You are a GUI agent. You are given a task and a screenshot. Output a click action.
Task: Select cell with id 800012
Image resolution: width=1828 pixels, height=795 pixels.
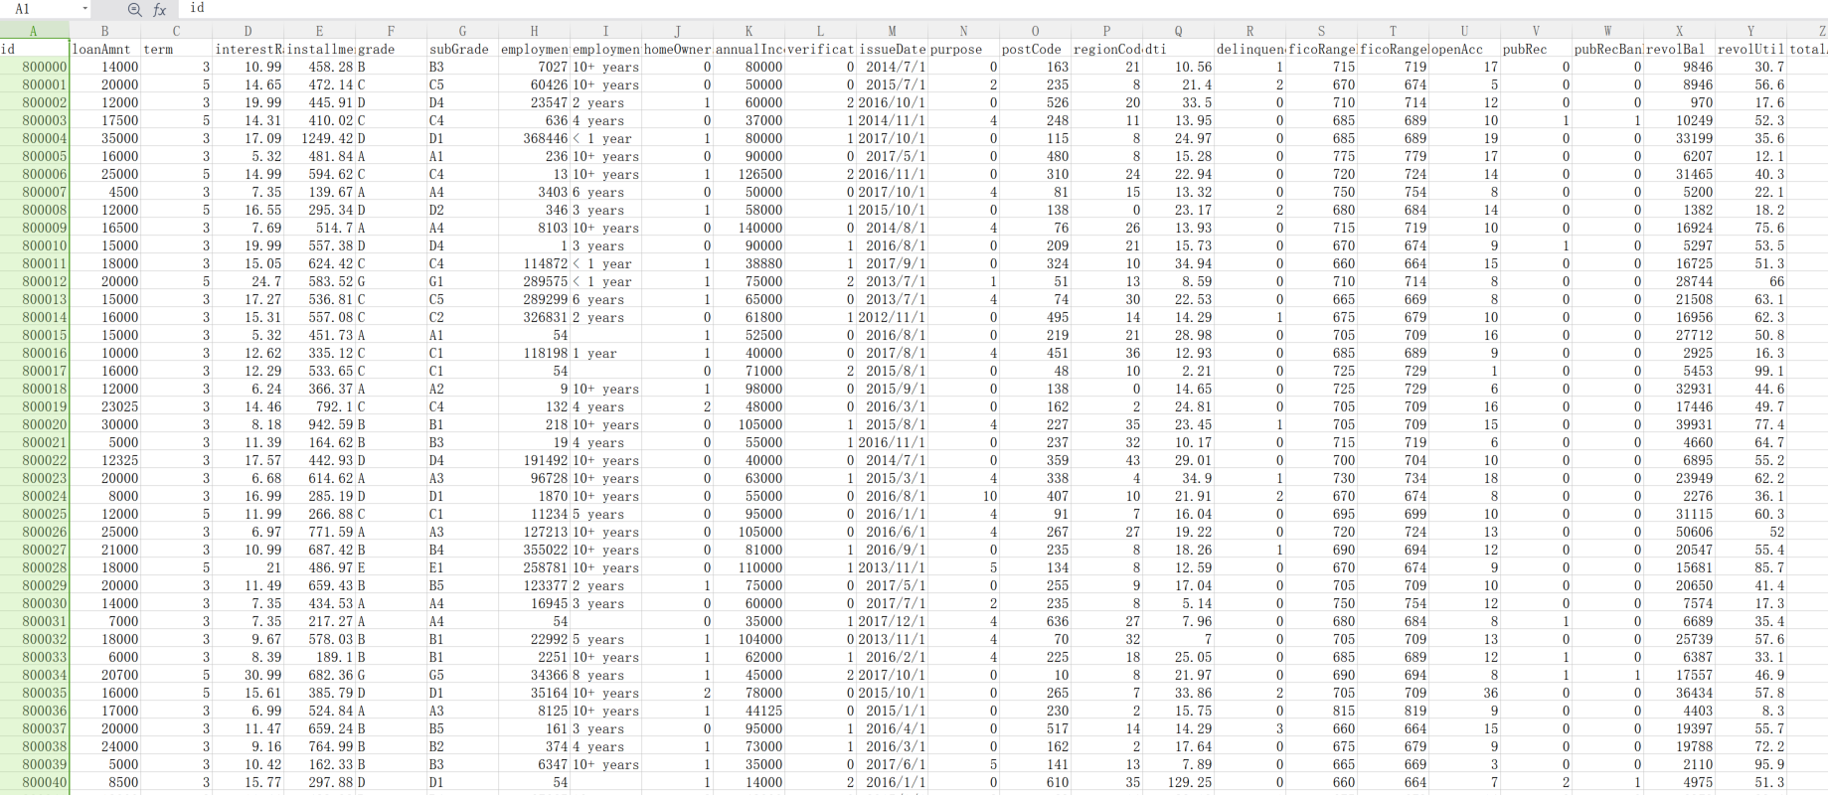pyautogui.click(x=35, y=281)
